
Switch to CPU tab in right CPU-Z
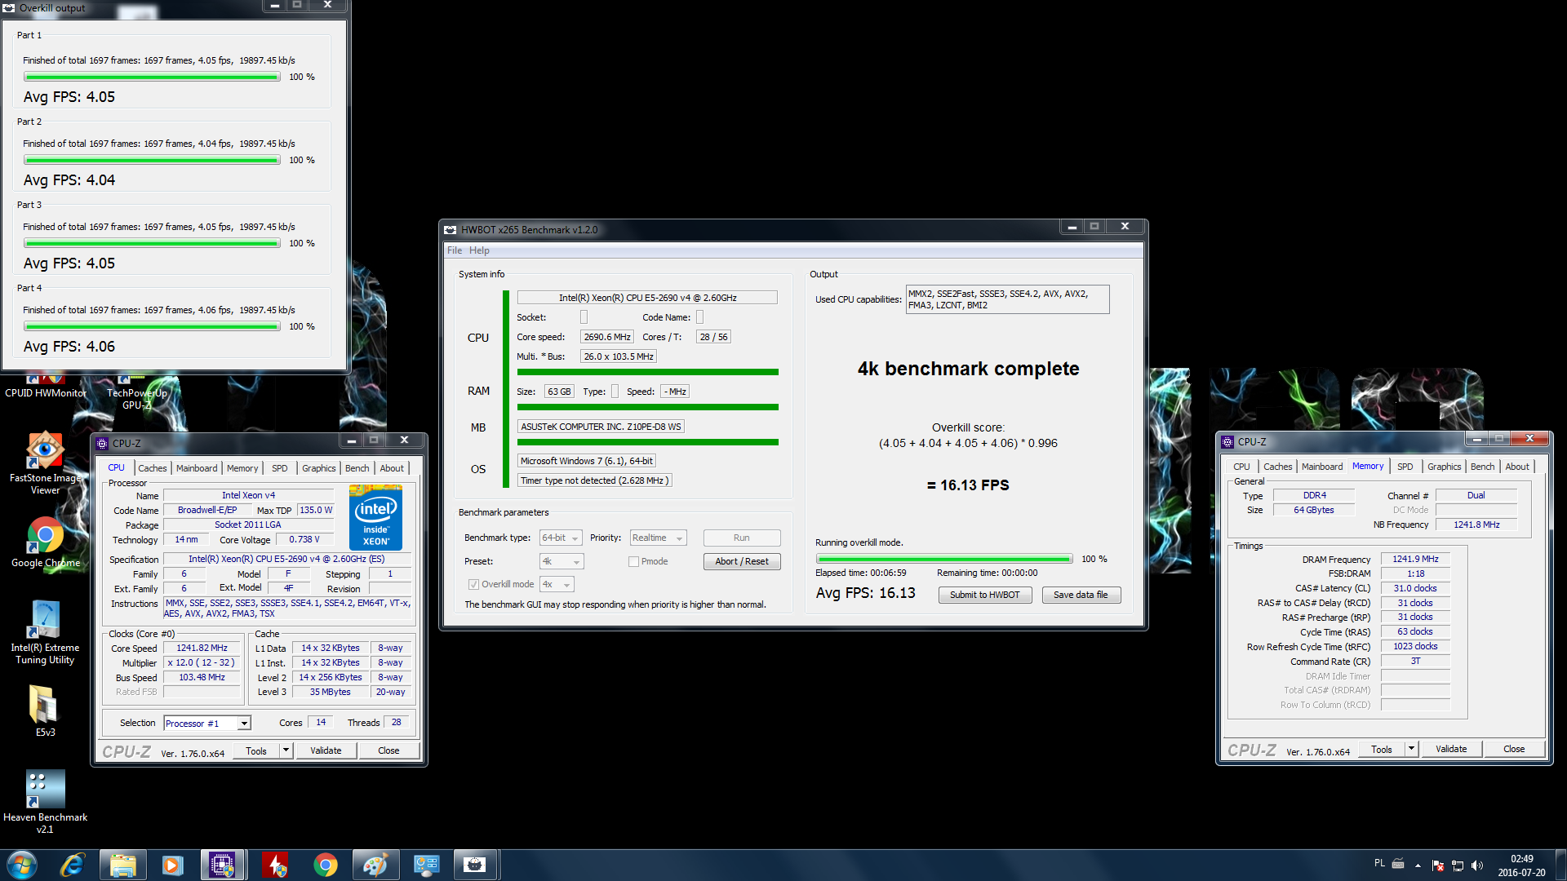(x=1241, y=467)
